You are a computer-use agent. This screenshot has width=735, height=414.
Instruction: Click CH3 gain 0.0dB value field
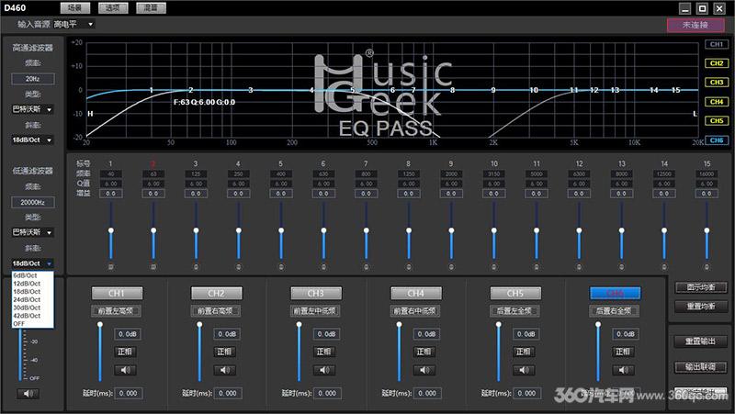click(327, 334)
